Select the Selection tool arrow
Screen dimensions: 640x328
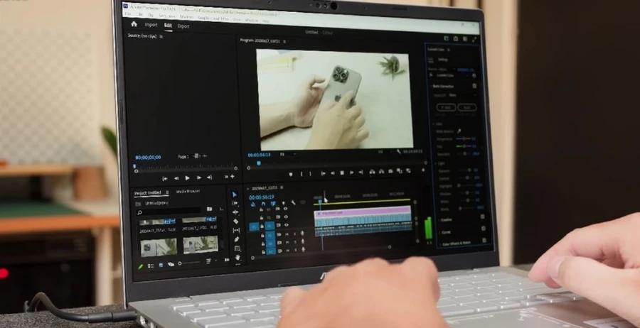234,195
